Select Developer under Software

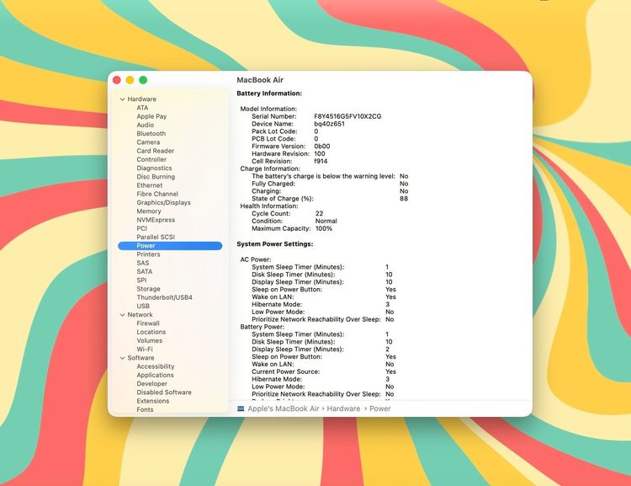(151, 383)
